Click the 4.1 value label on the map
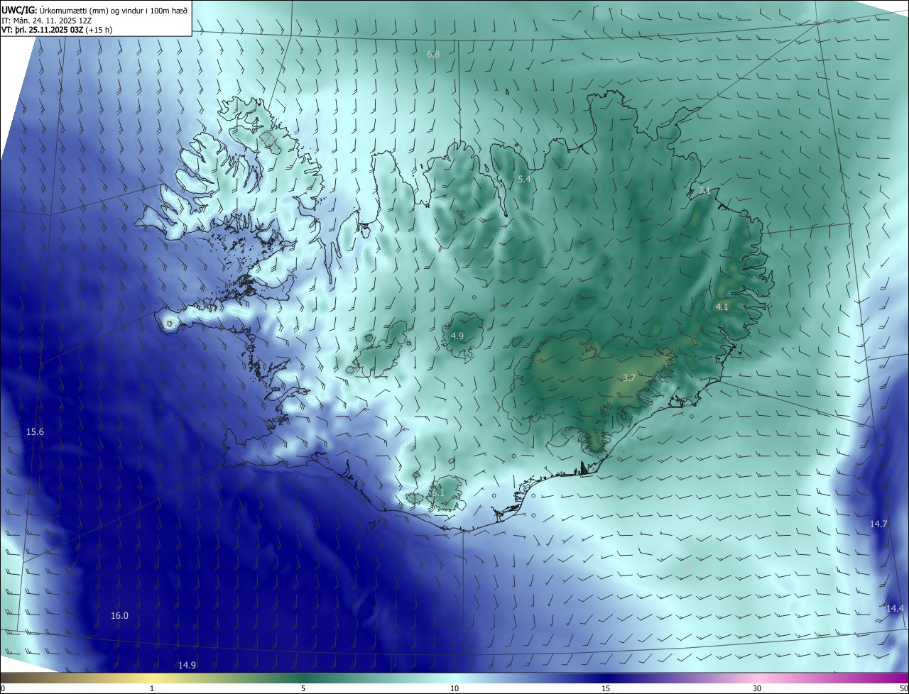The width and height of the screenshot is (909, 694). pyautogui.click(x=722, y=307)
